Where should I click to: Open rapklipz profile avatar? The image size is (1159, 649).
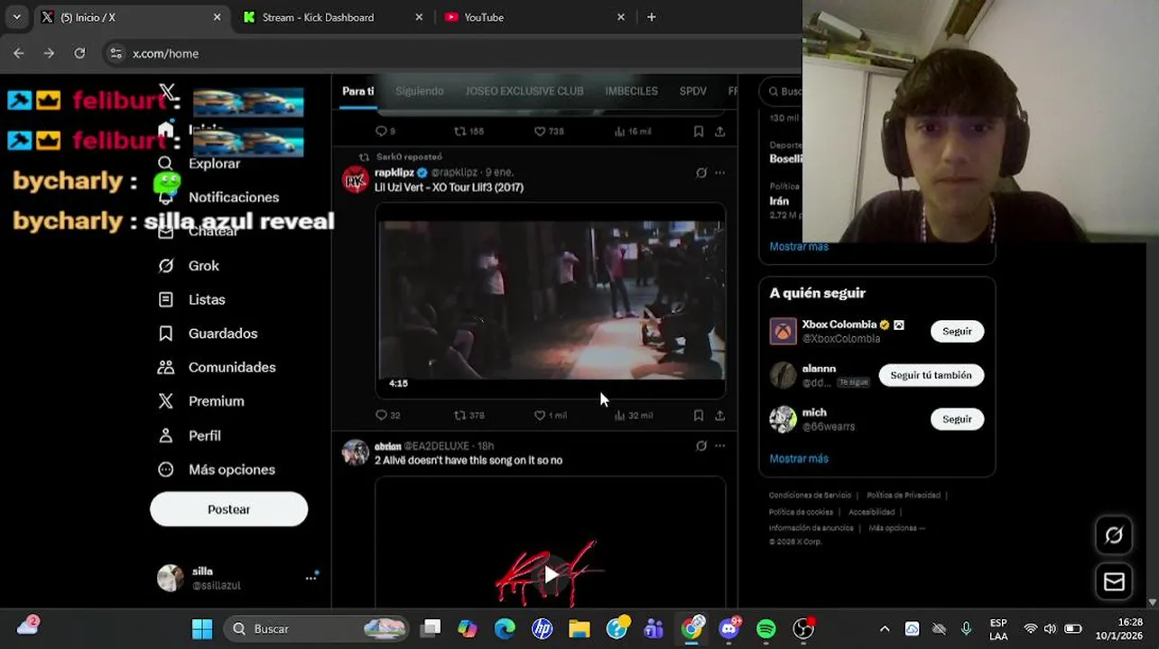coord(355,179)
